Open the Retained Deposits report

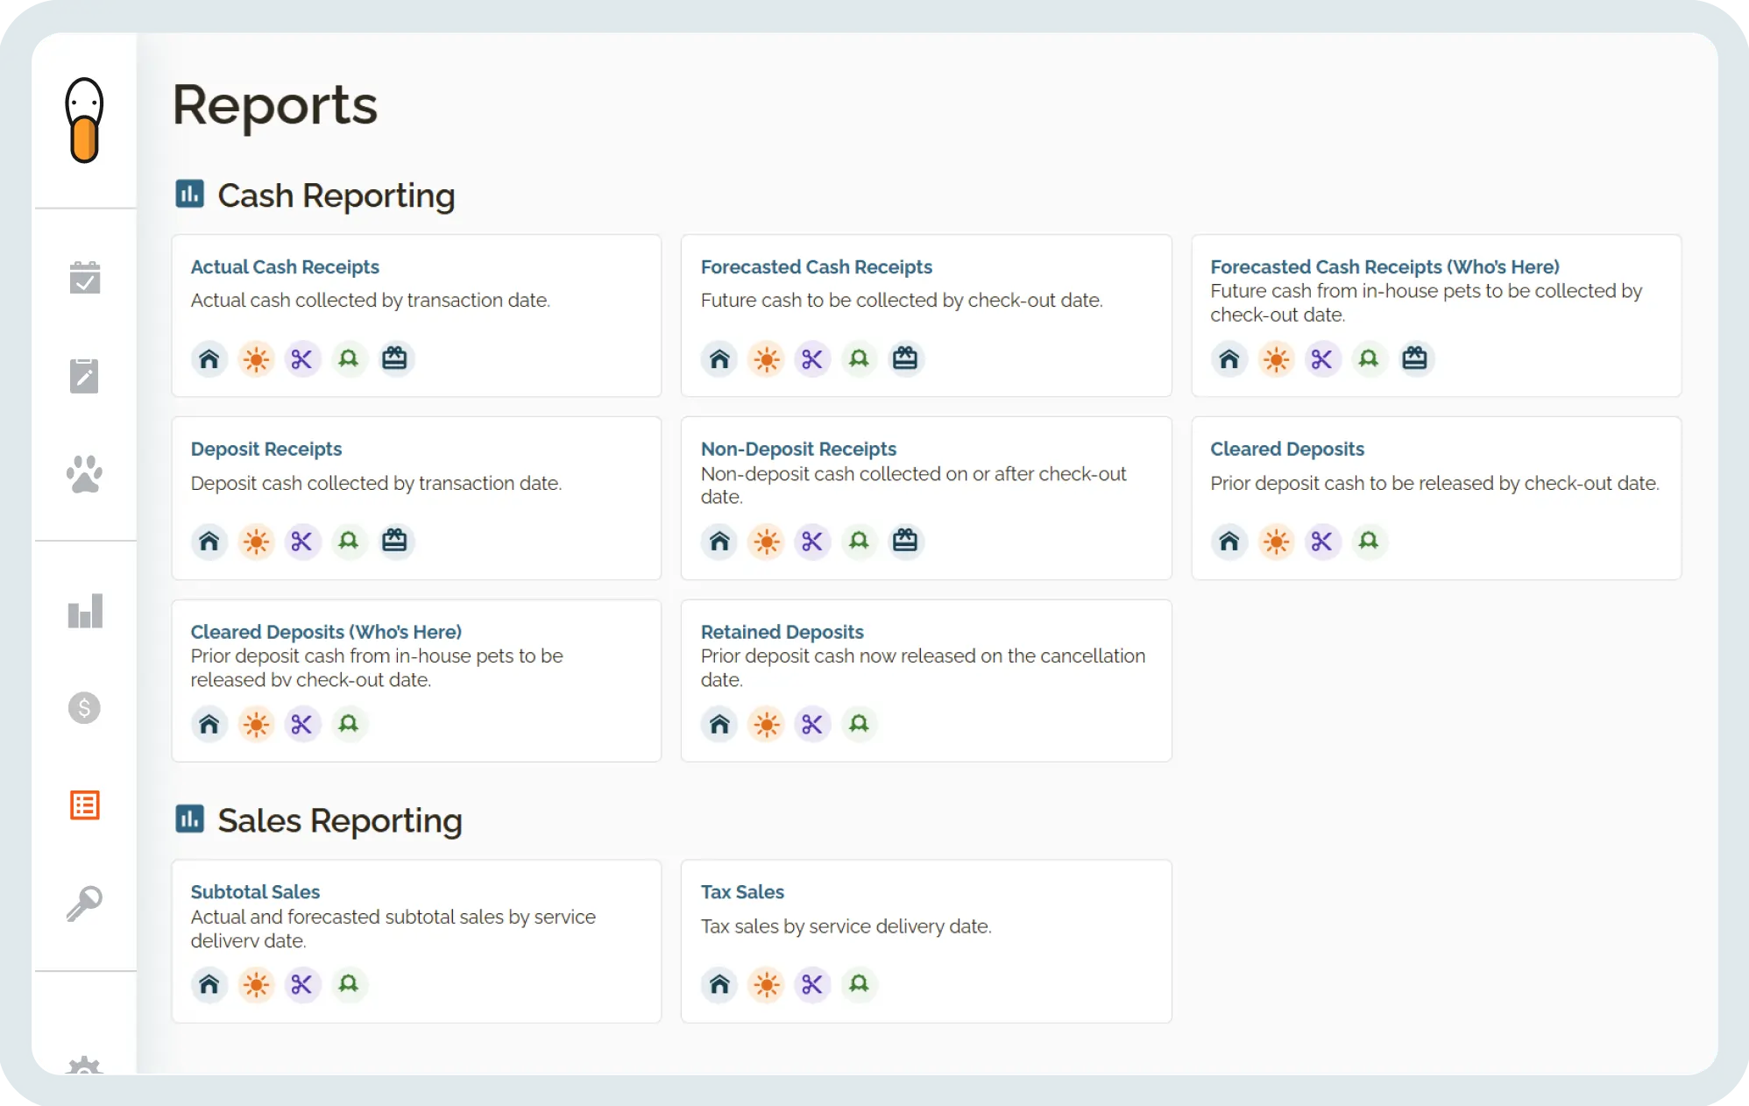tap(782, 632)
